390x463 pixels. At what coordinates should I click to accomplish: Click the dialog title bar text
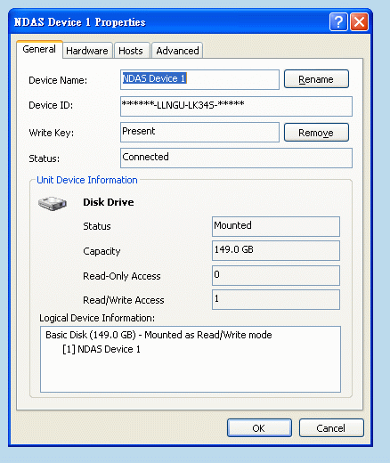pyautogui.click(x=79, y=22)
